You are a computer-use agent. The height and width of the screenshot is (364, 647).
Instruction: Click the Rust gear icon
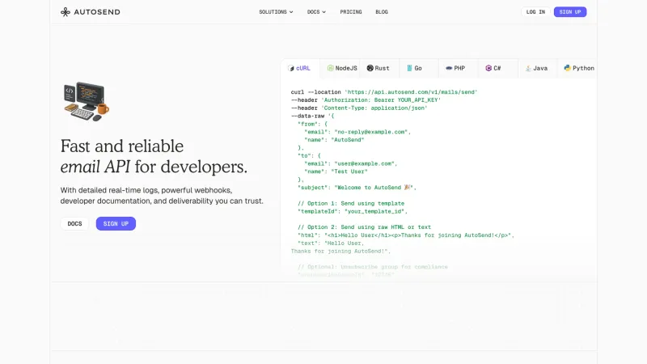pos(370,68)
